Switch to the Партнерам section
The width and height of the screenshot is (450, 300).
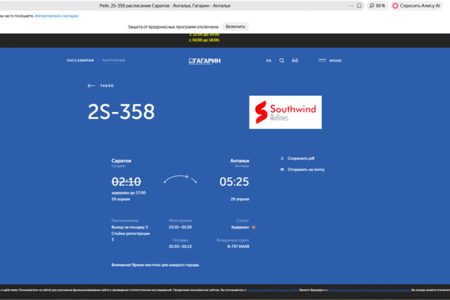(114, 61)
